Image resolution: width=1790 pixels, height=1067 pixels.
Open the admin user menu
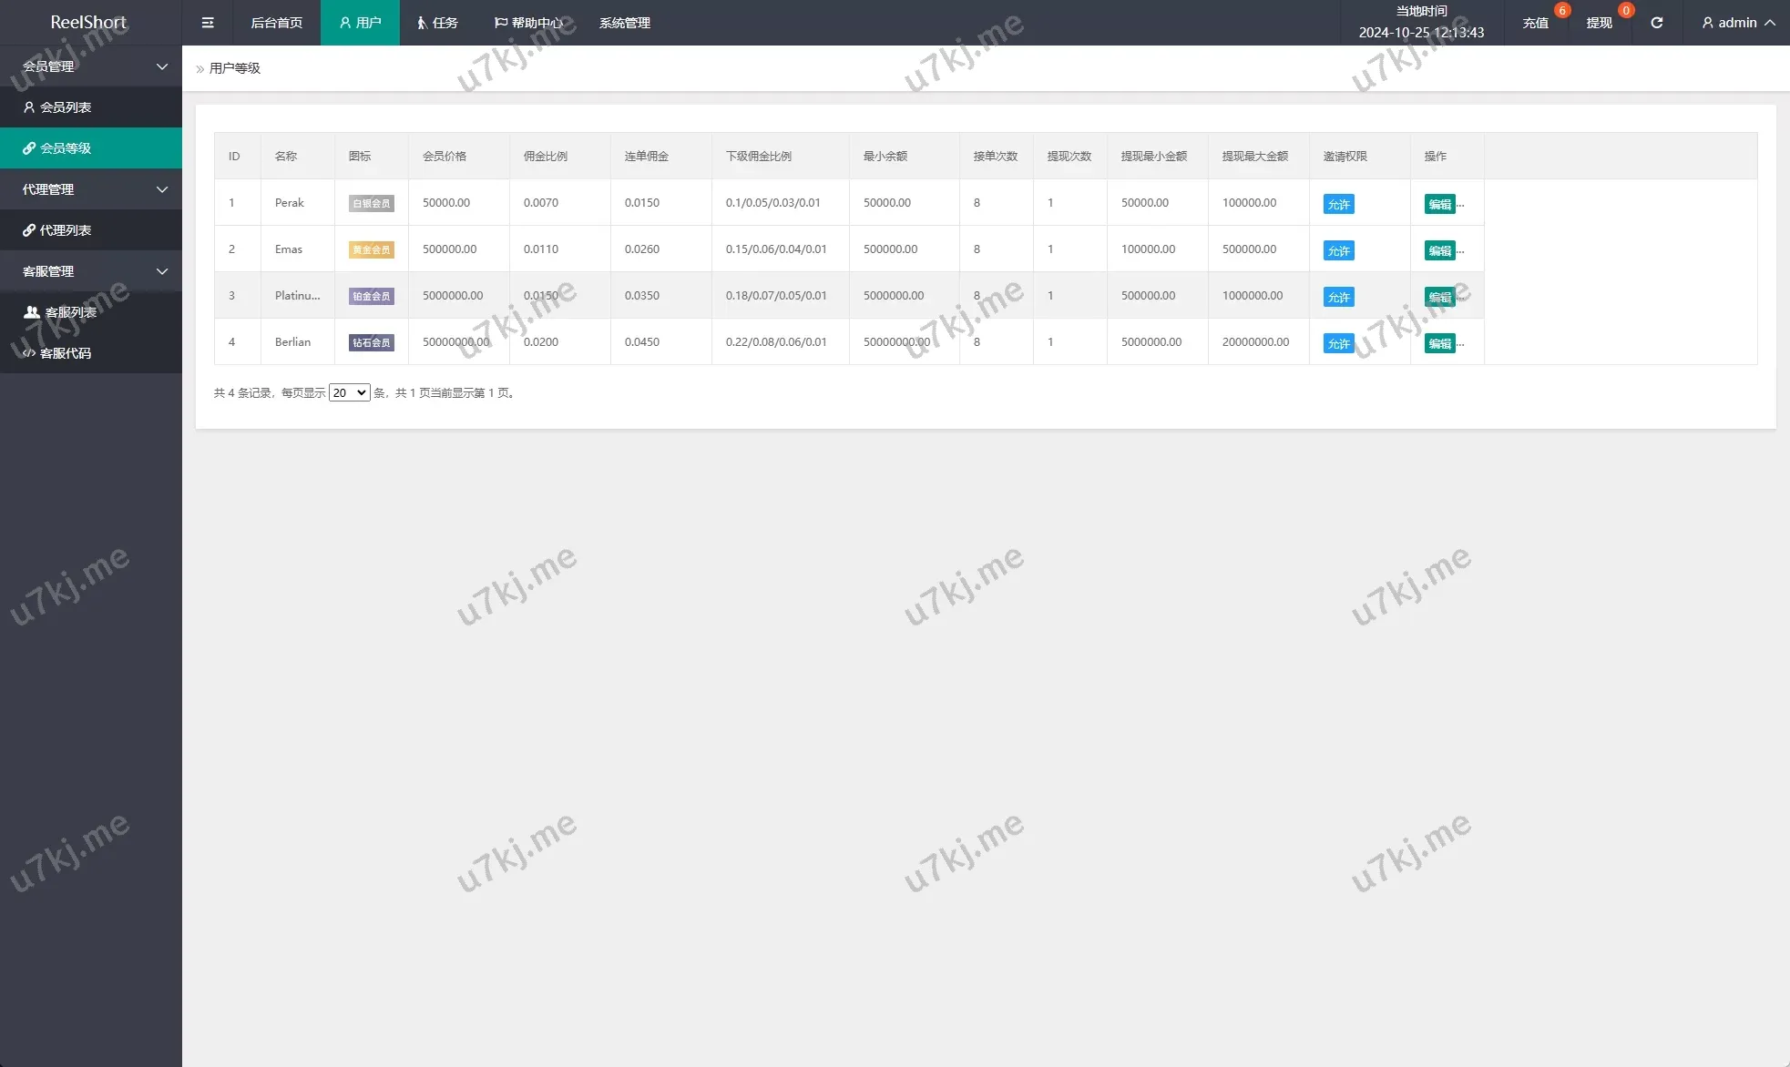(x=1737, y=23)
